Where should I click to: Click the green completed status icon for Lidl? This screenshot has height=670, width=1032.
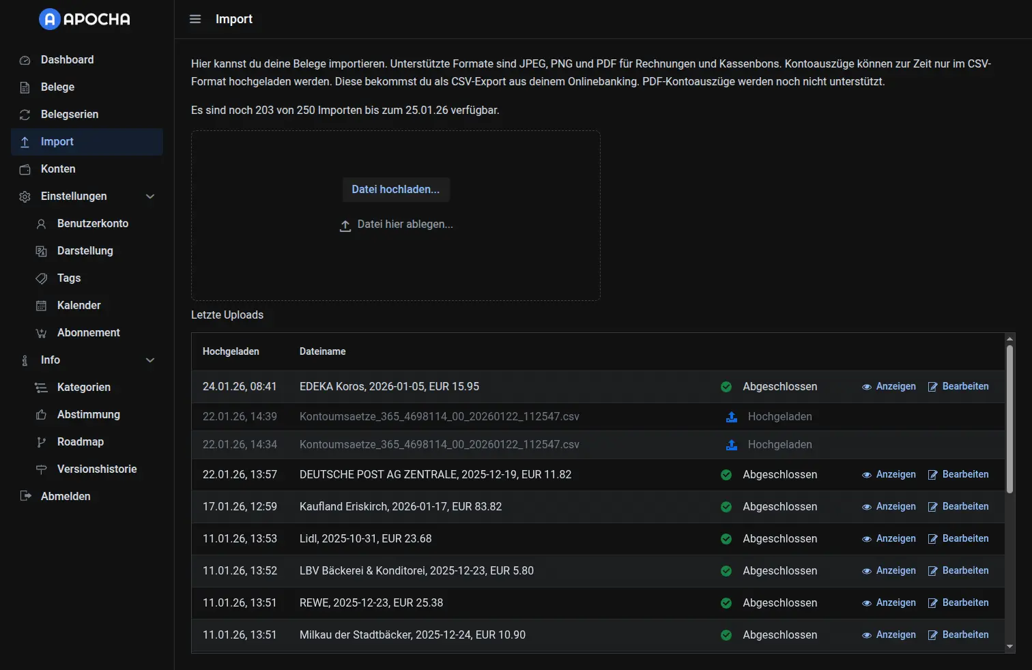[x=726, y=538]
